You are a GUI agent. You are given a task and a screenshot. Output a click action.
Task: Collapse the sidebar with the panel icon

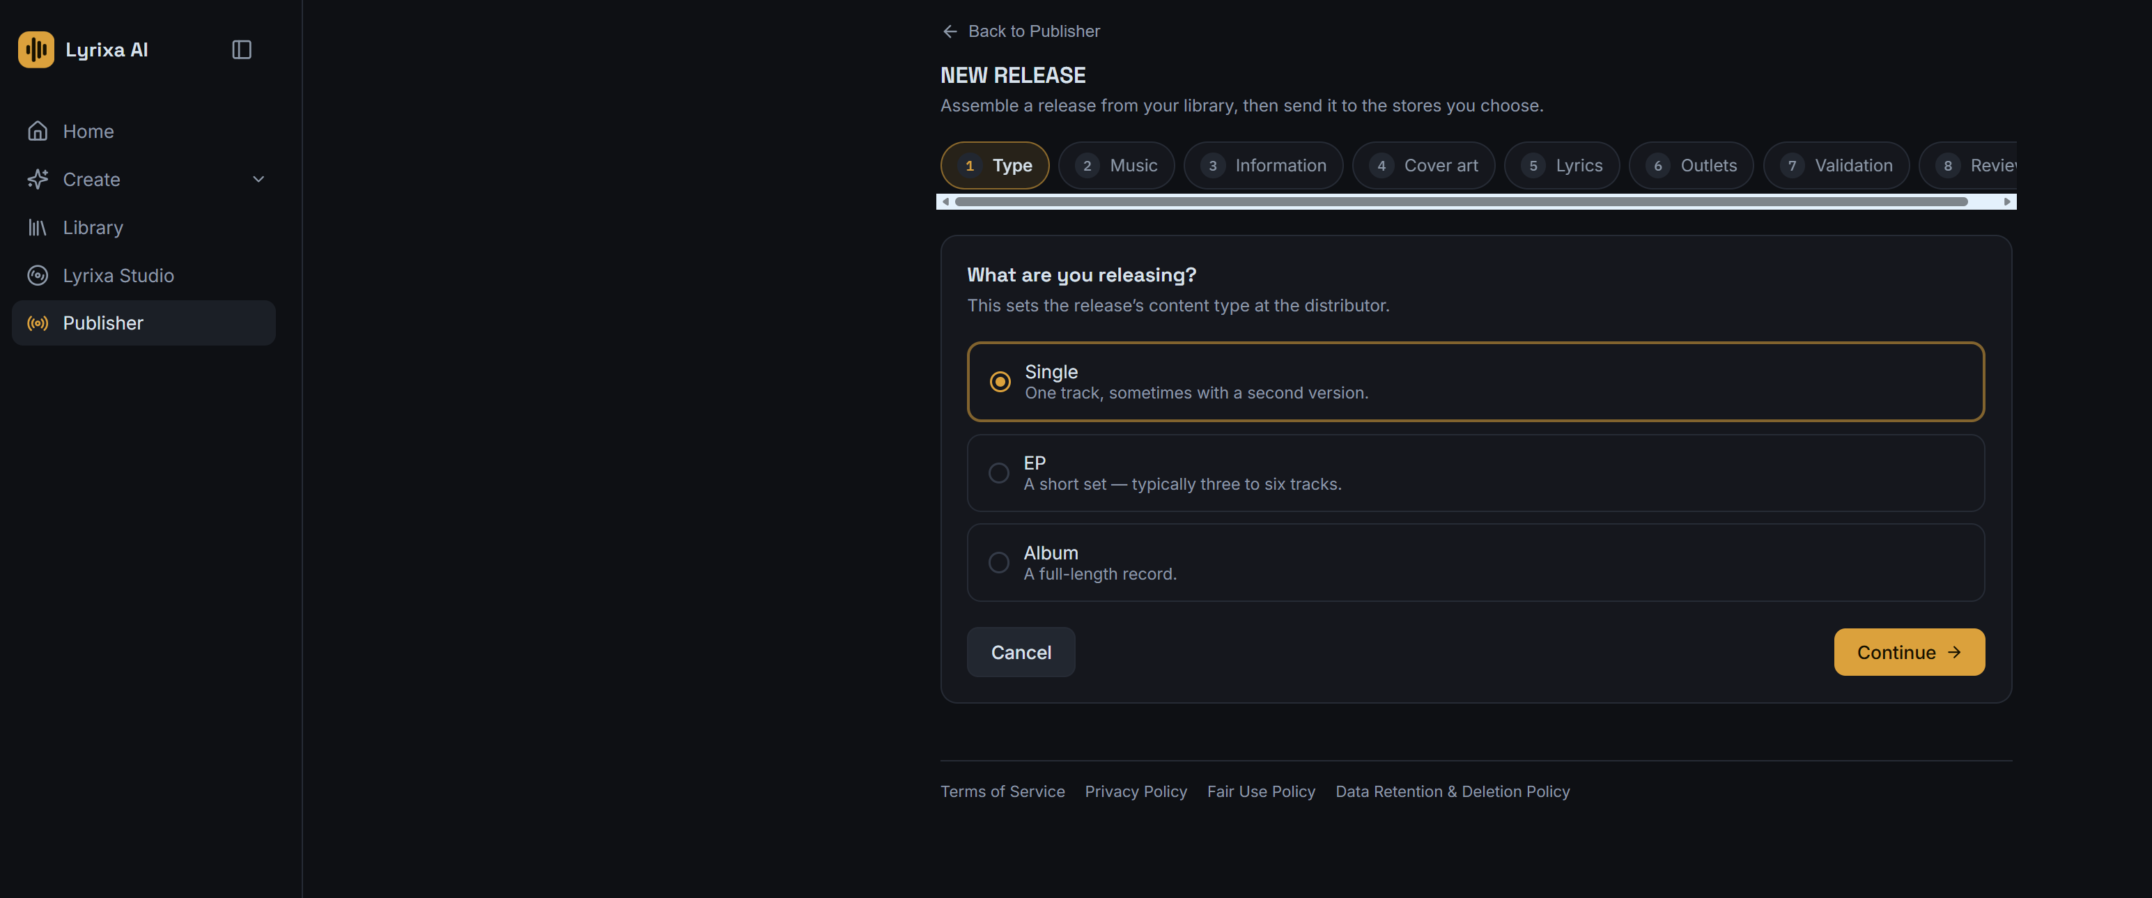click(242, 49)
